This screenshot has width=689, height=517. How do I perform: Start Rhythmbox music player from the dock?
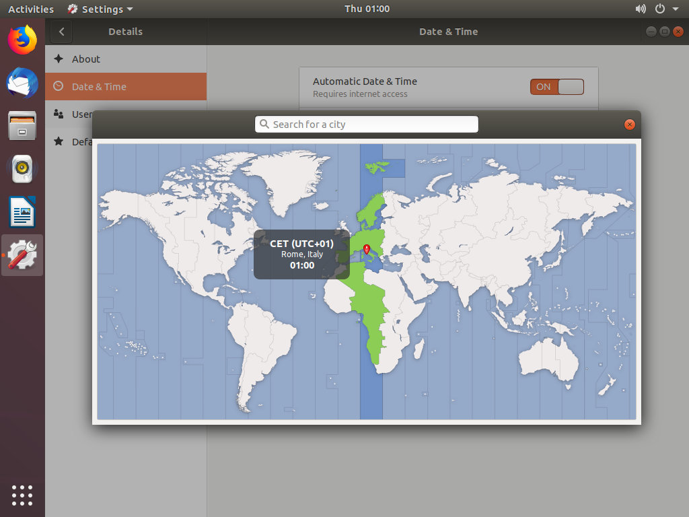tap(22, 168)
